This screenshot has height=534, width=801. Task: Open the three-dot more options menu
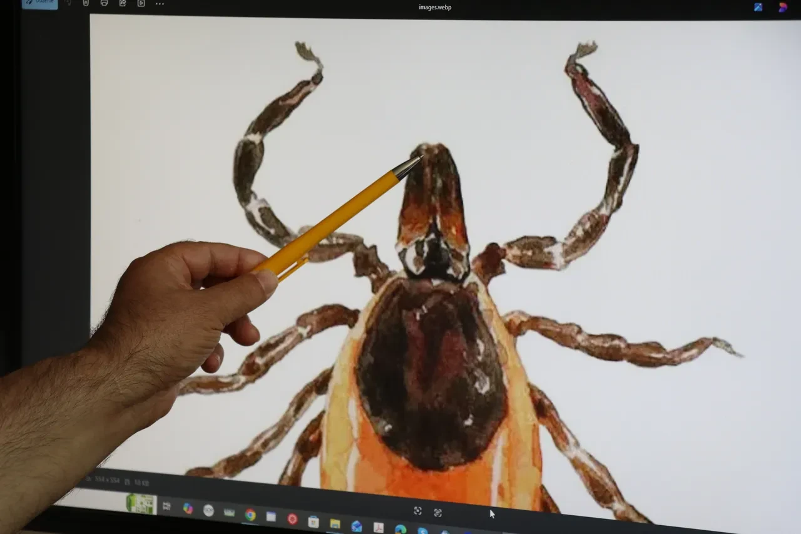pos(160,4)
